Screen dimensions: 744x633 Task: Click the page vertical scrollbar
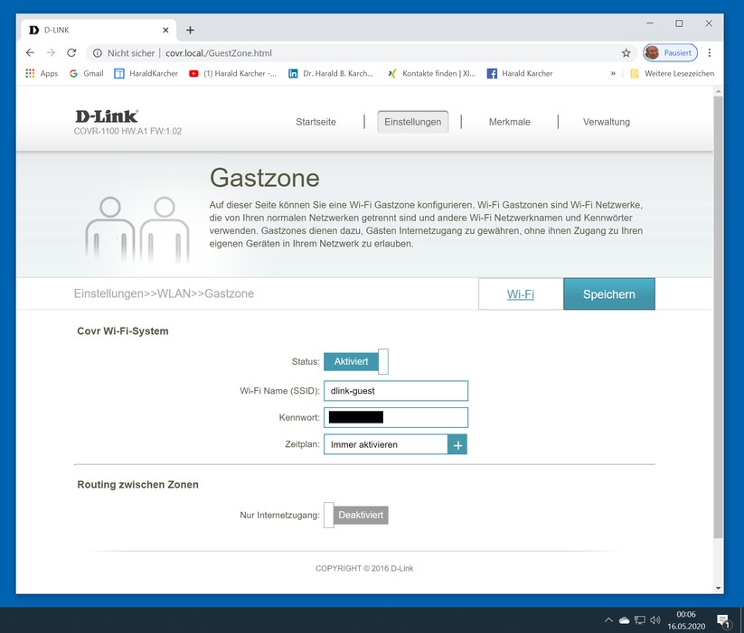pyautogui.click(x=718, y=316)
